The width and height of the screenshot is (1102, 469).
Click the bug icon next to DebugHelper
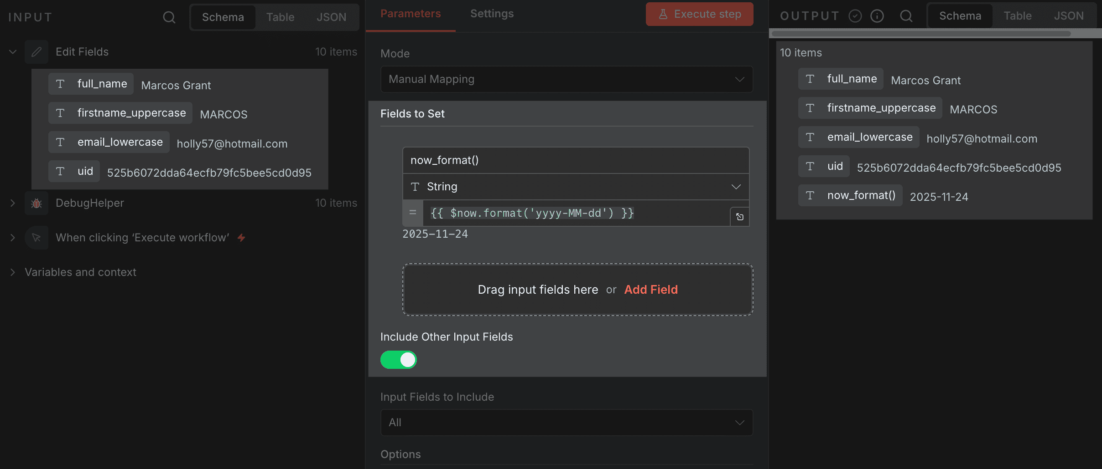tap(36, 203)
